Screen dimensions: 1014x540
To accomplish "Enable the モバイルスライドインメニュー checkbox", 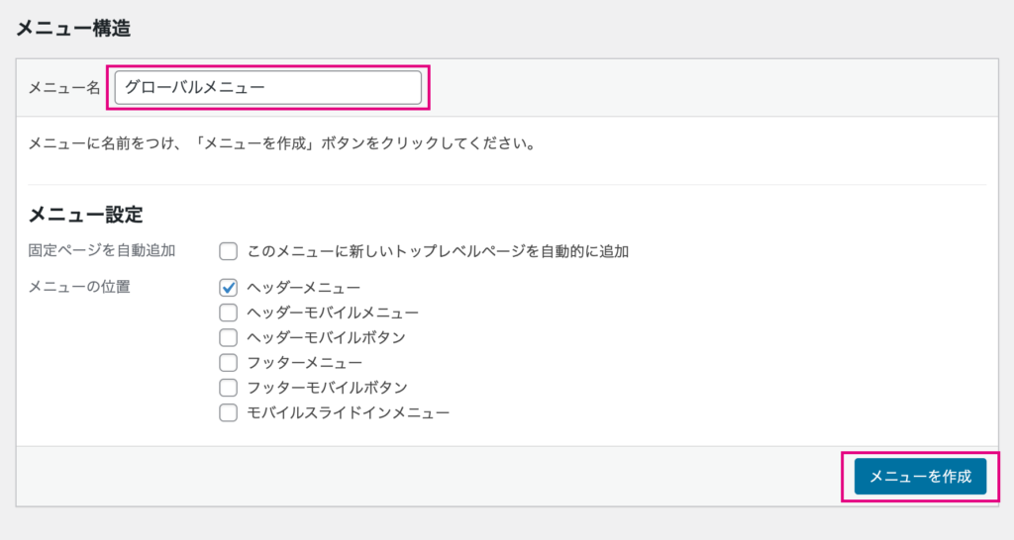I will coord(229,412).
